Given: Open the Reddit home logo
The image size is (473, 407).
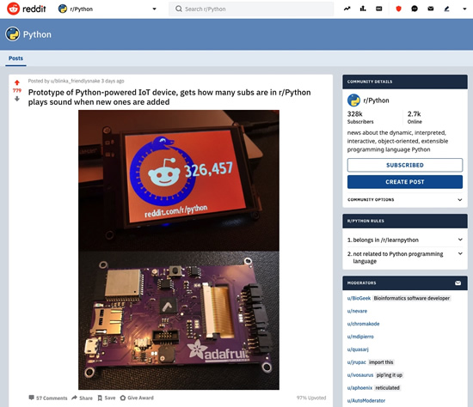Looking at the screenshot, I should coord(27,9).
